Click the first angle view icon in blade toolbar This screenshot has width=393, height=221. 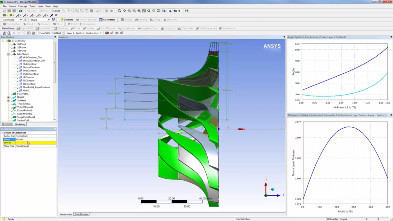(x=4, y=33)
